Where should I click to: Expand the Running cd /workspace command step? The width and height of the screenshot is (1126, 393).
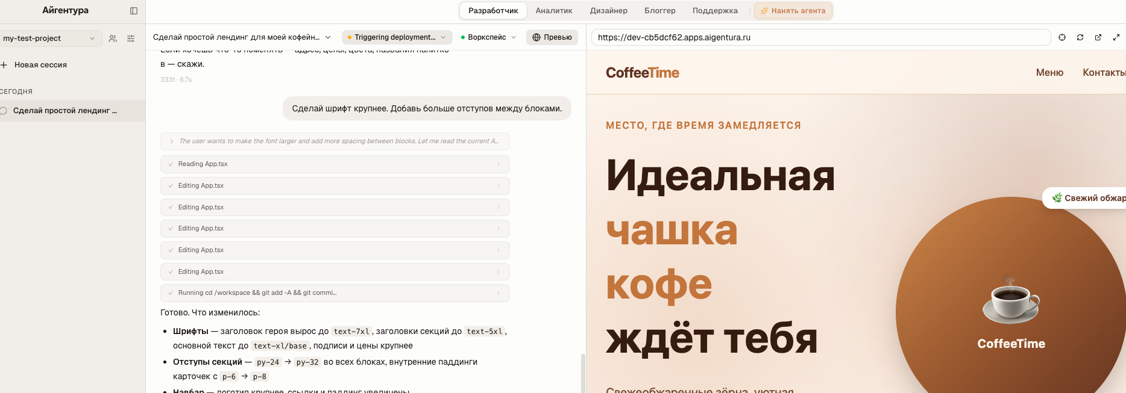tap(335, 293)
